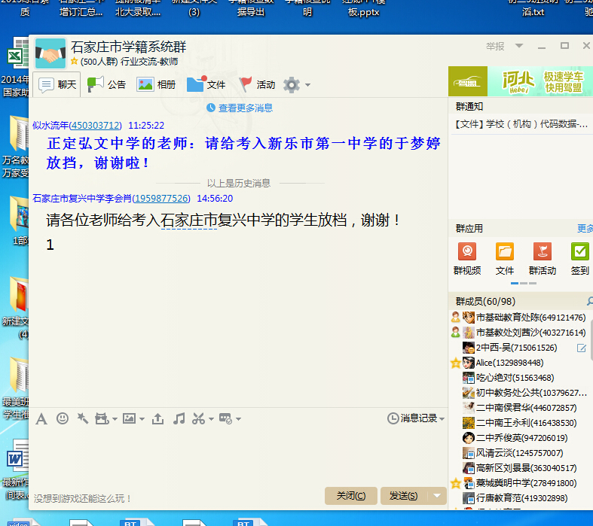Click the Excel file icon on desktop

18,53
